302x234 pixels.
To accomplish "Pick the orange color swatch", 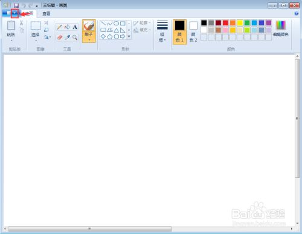I will [x=233, y=23].
